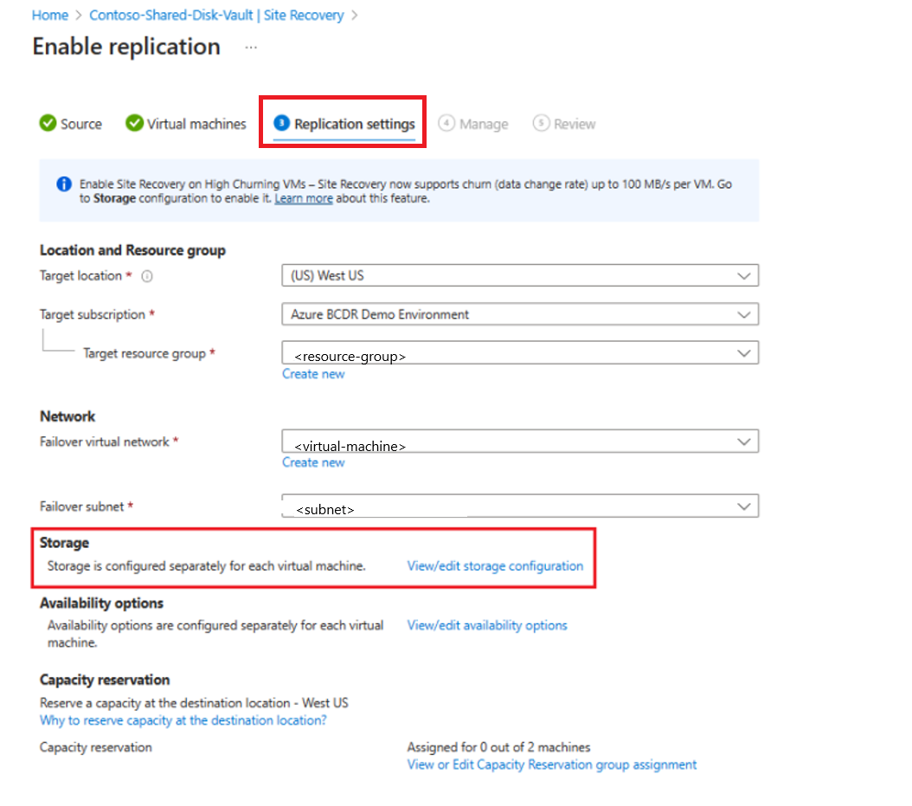Click the numbered 4 icon on Manage step
Image resolution: width=912 pixels, height=806 pixels.
[x=448, y=124]
